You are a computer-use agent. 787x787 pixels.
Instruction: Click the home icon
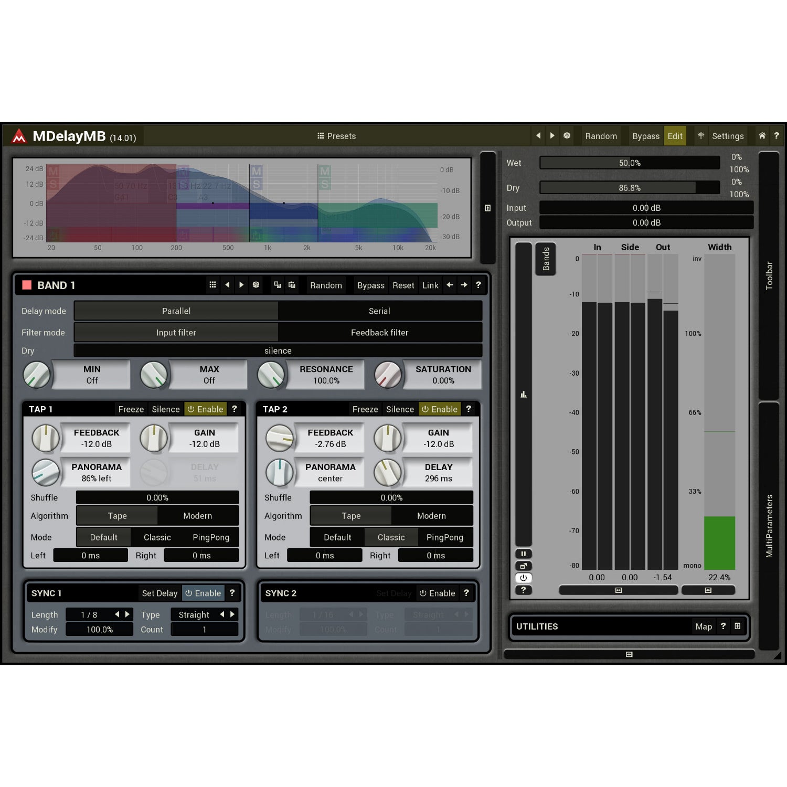[x=762, y=136]
